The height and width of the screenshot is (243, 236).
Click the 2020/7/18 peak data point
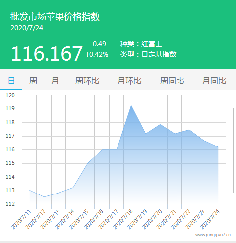pyautogui.click(x=131, y=105)
